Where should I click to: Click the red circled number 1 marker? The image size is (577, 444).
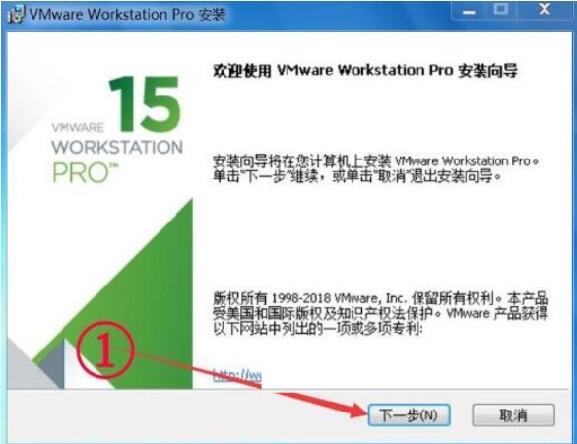coord(105,349)
